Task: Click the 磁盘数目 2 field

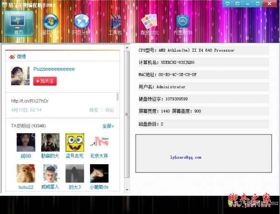Action: click(204, 124)
